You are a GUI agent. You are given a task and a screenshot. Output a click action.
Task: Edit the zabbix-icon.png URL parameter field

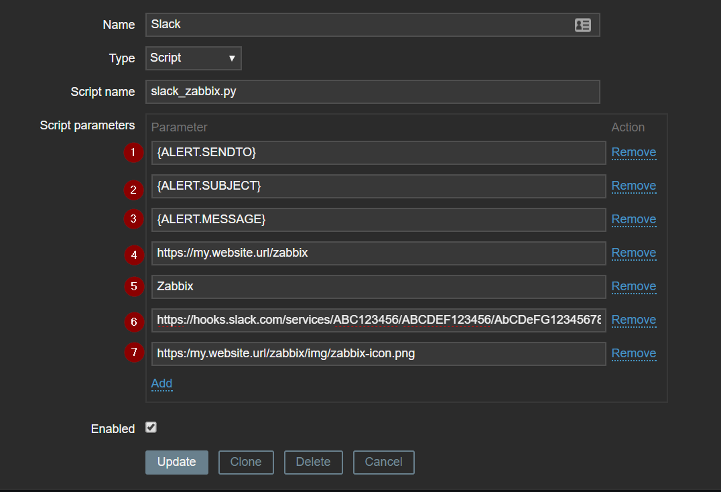tap(379, 354)
